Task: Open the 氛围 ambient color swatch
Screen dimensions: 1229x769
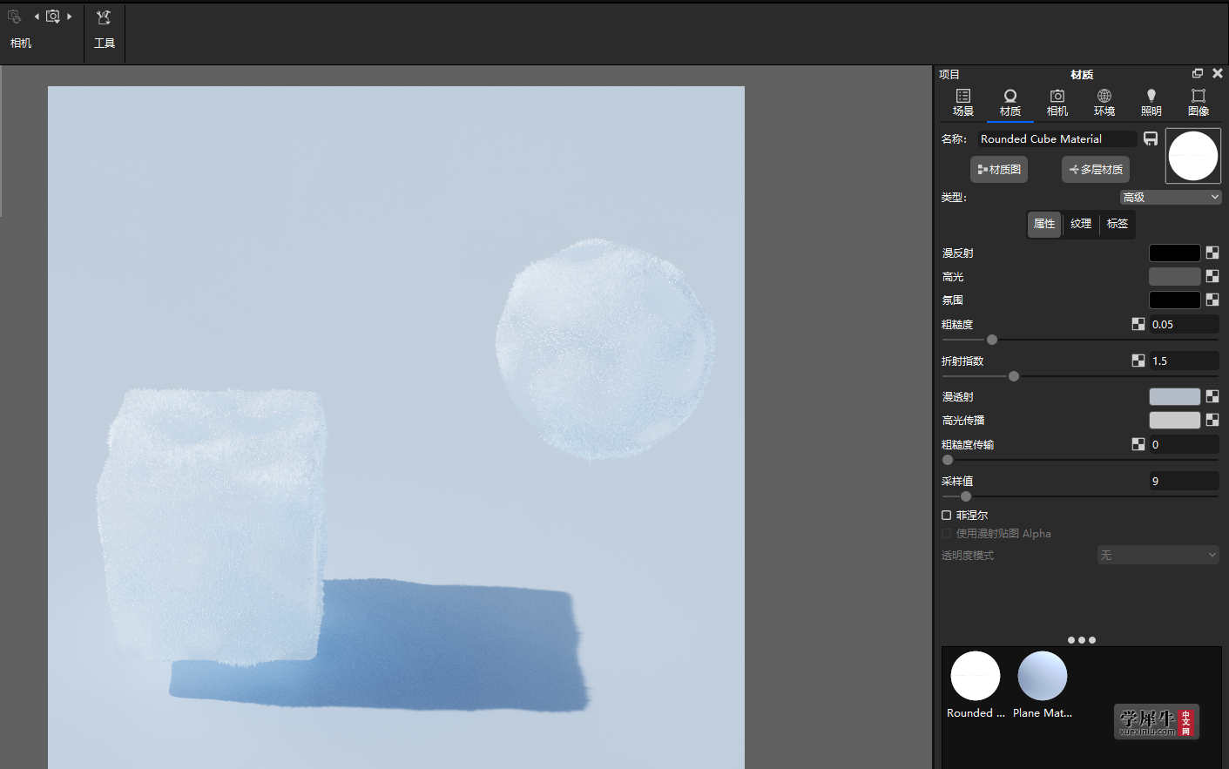Action: (1175, 300)
